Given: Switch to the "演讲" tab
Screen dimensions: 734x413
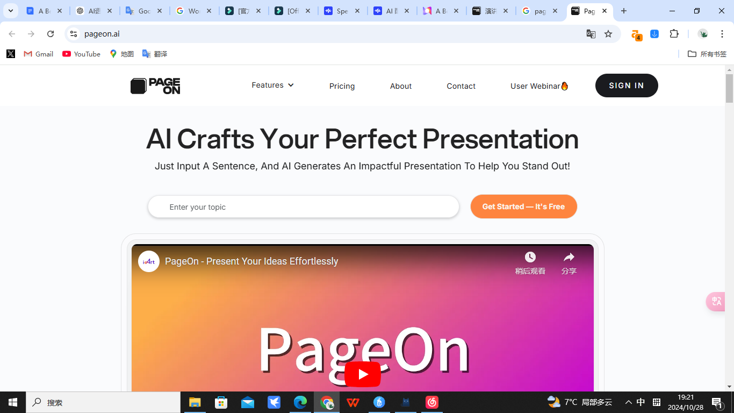Looking at the screenshot, I should (491, 11).
